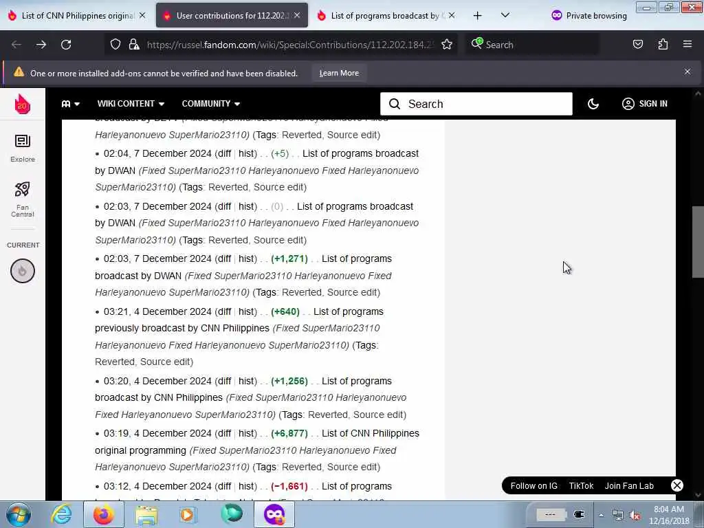Open hist for the (+1,271) edit
Screen dimensions: 704x528
tap(246, 259)
